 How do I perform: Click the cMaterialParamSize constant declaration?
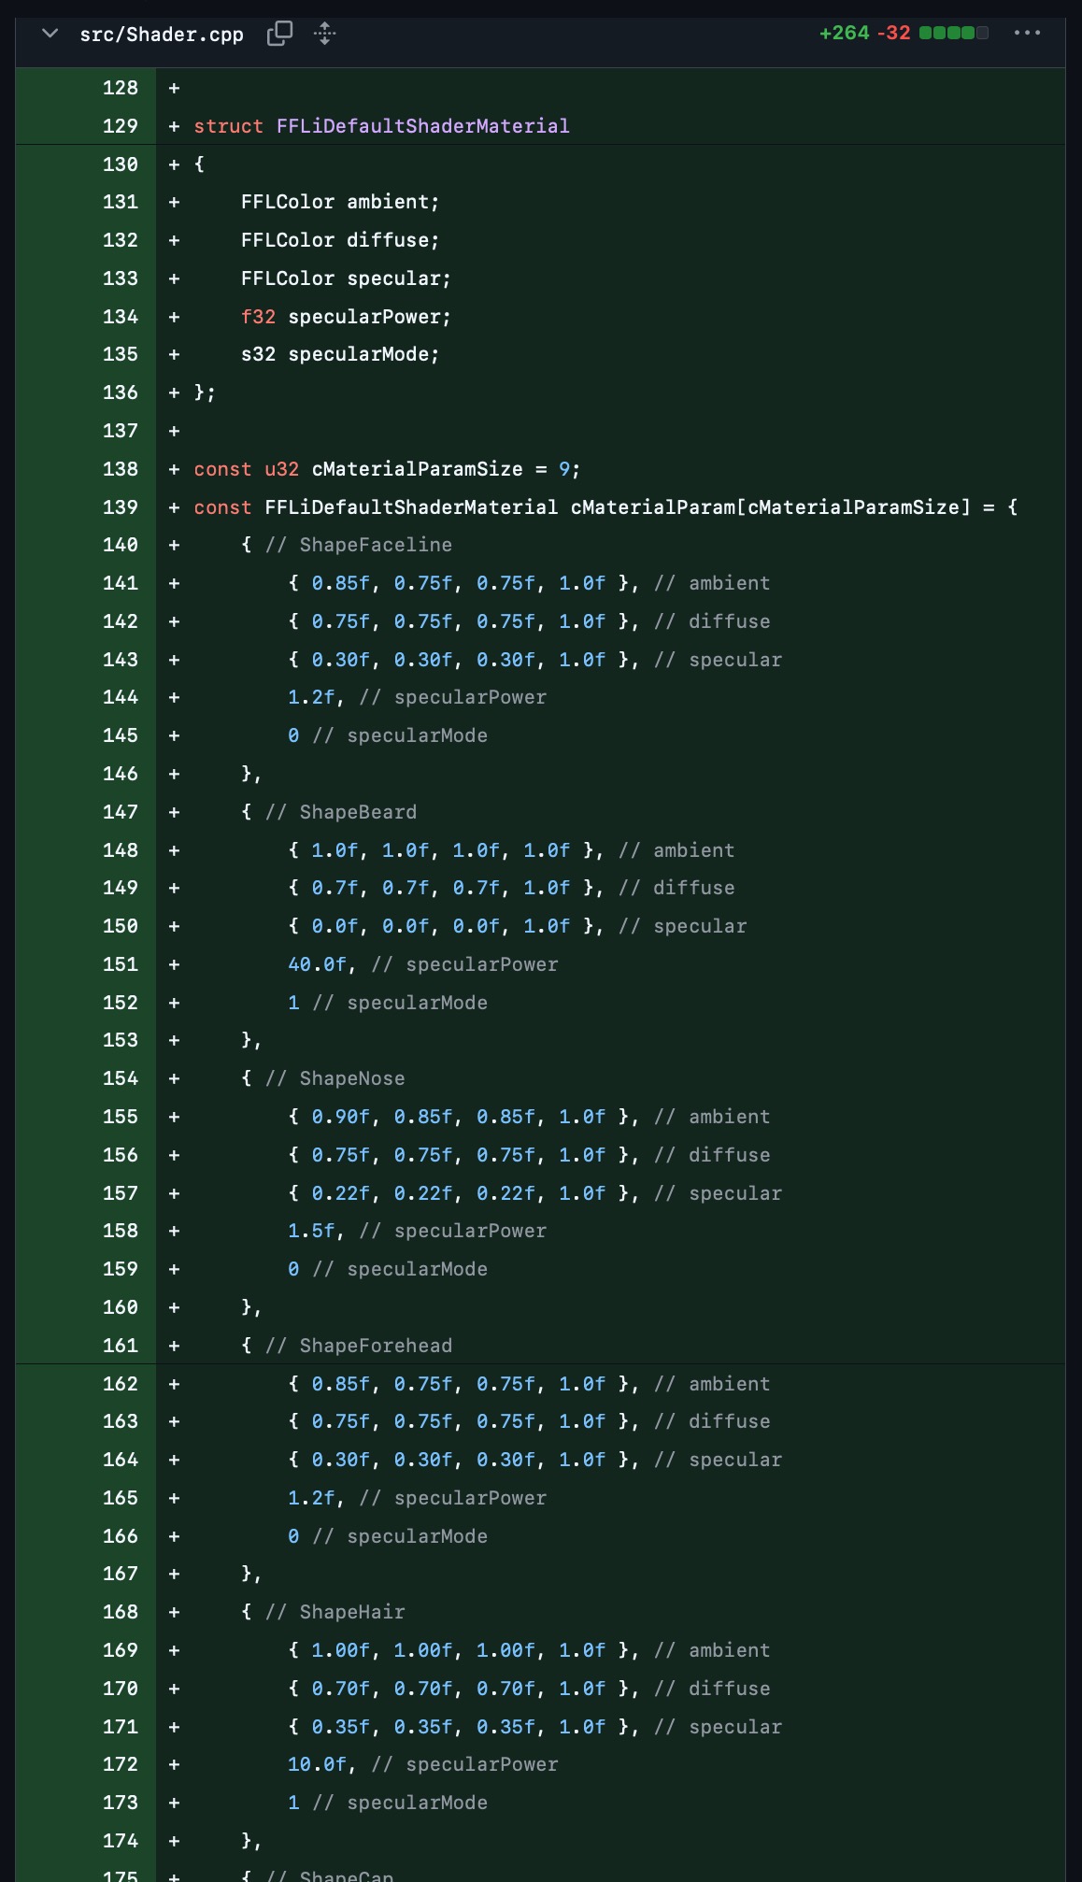click(417, 469)
